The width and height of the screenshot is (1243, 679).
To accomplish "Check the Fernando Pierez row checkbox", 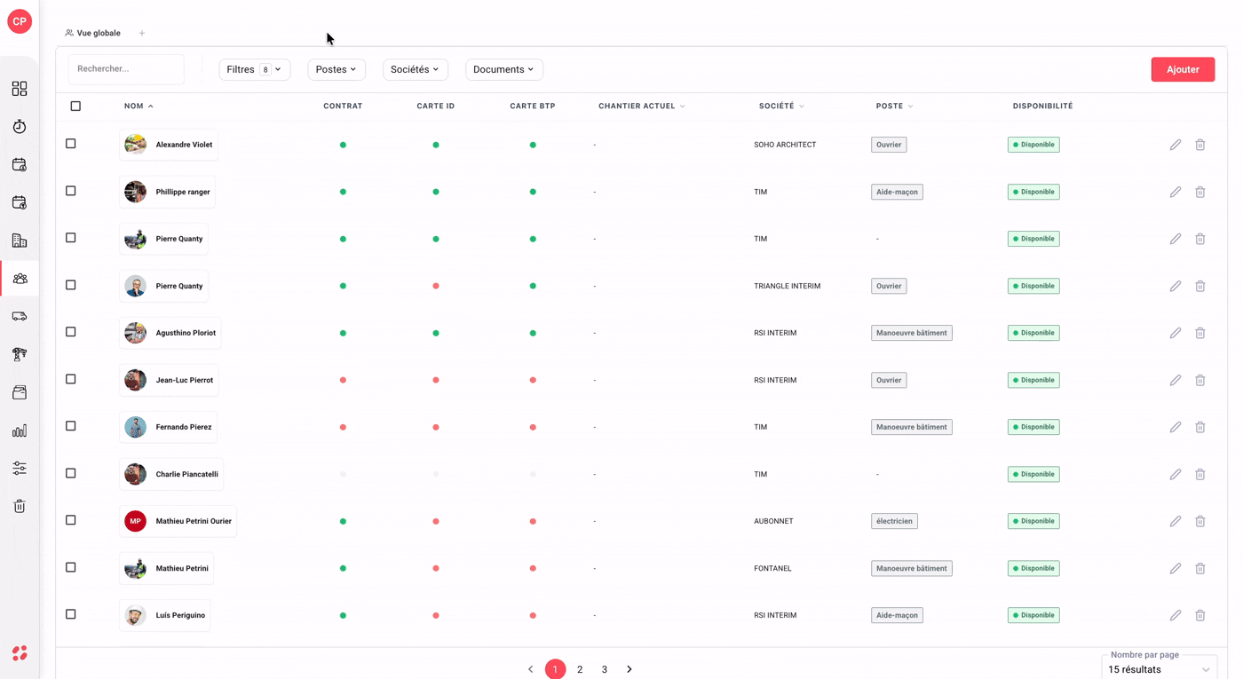I will click(x=71, y=426).
